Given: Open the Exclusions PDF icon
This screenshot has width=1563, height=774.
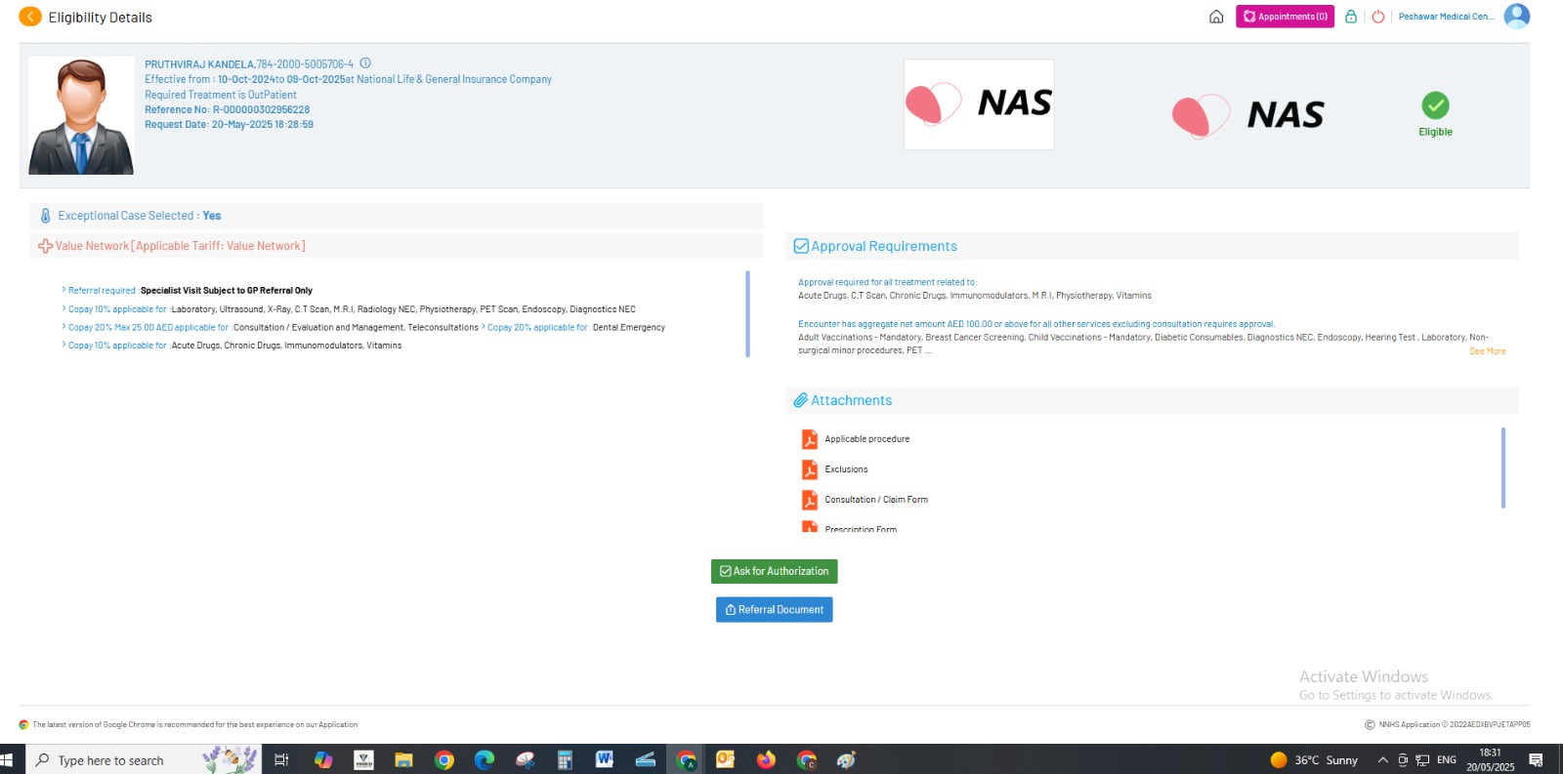Looking at the screenshot, I should click(x=810, y=469).
